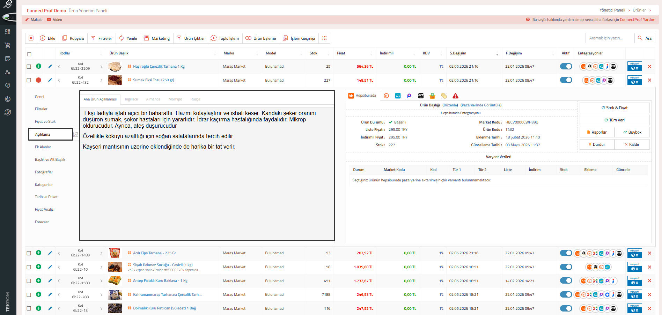The width and height of the screenshot is (662, 315).
Task: Expand the Acılı Cips Tarhana row with green plus
Action: pos(39,253)
